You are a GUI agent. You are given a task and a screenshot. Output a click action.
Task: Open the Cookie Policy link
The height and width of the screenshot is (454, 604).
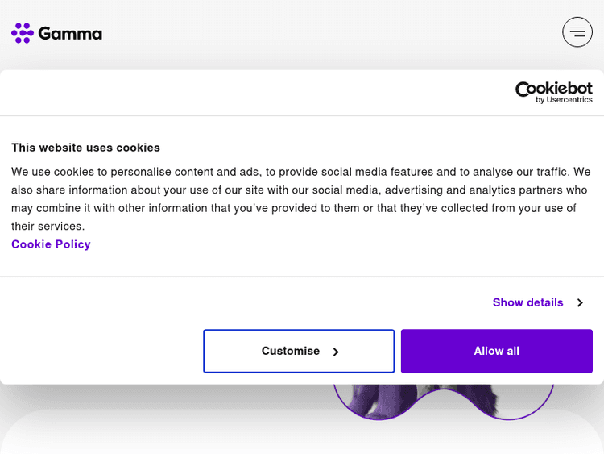[x=51, y=244]
